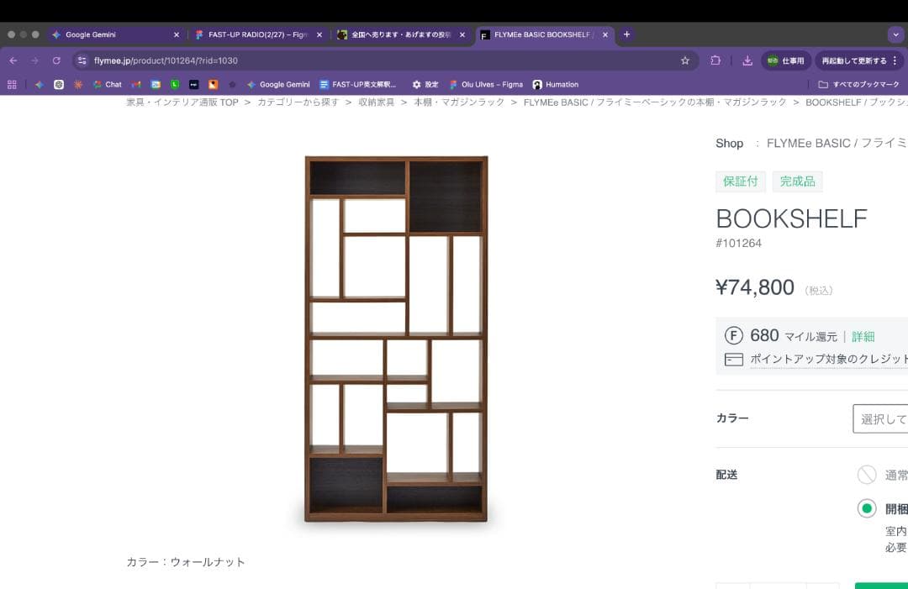This screenshot has height=589, width=908.
Task: Reload the current page
Action: point(55,60)
